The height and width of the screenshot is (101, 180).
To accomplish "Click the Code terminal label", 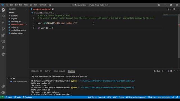I will [x=157, y=71].
